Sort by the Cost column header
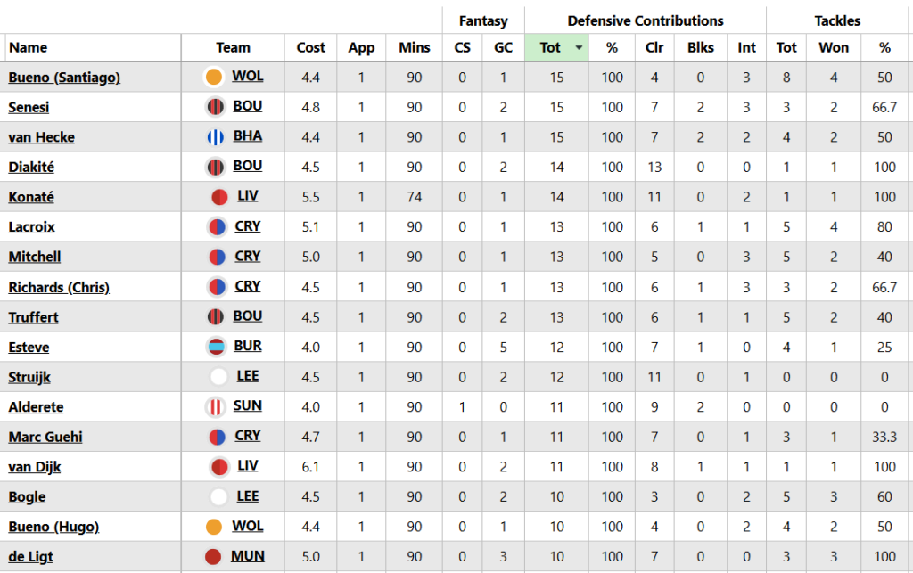The width and height of the screenshot is (913, 573). (x=310, y=47)
